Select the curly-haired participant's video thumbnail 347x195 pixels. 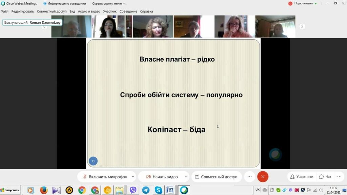click(x=153, y=26)
